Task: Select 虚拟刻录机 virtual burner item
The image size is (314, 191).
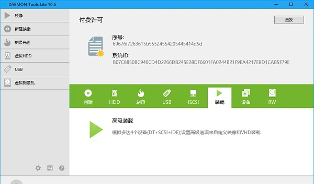Action: pos(35,82)
